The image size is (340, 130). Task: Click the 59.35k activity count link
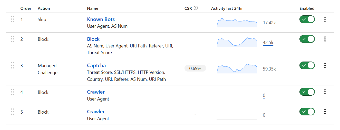[269, 69]
